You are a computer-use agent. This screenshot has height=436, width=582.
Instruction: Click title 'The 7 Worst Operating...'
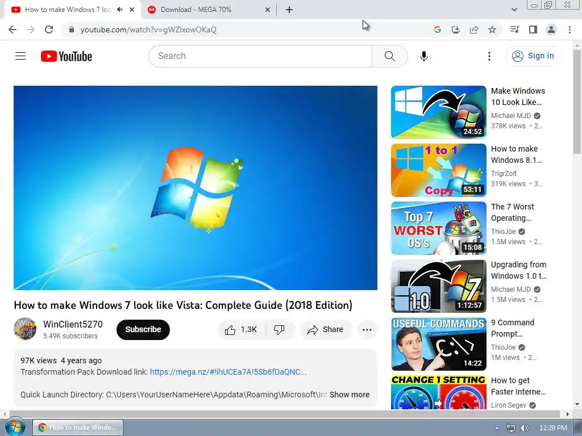pos(513,212)
